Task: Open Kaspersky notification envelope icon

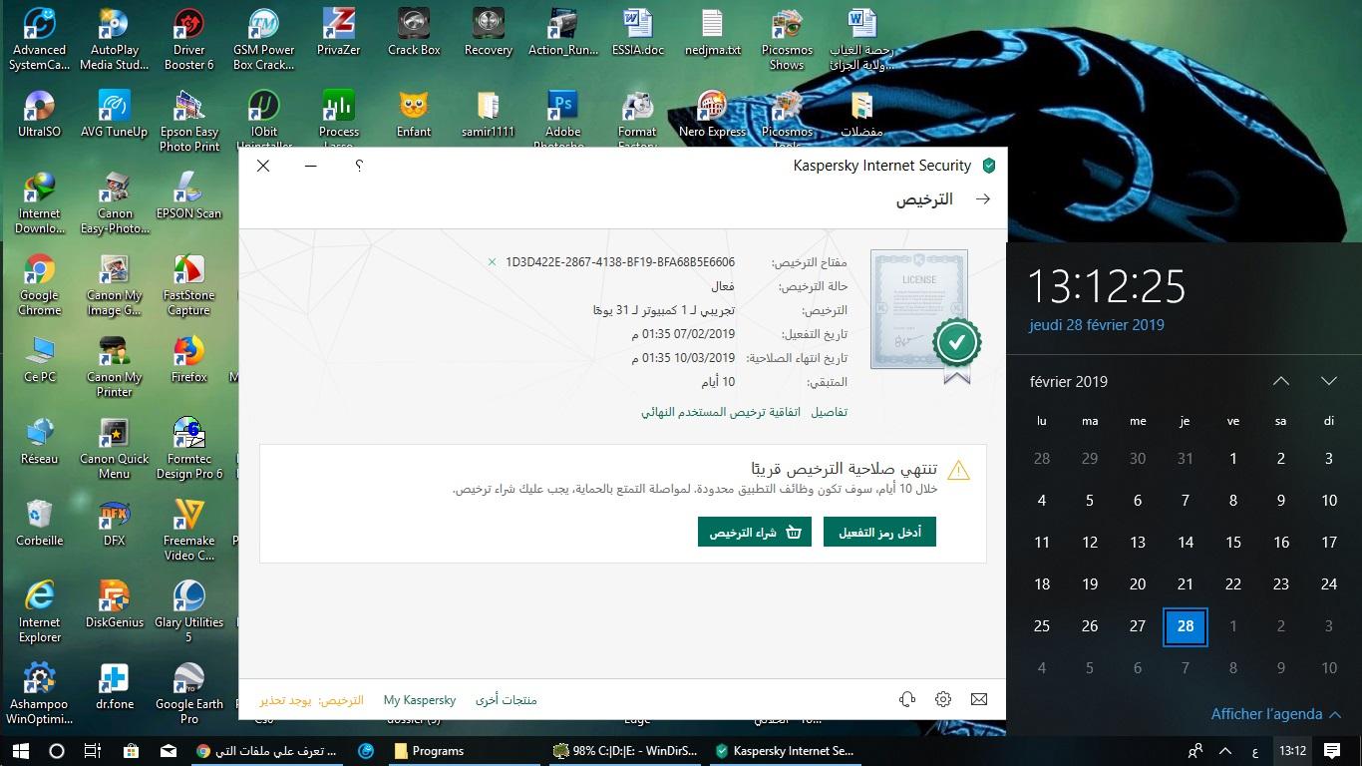Action: [x=979, y=700]
